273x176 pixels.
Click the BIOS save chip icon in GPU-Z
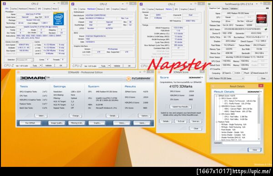pos(266,29)
